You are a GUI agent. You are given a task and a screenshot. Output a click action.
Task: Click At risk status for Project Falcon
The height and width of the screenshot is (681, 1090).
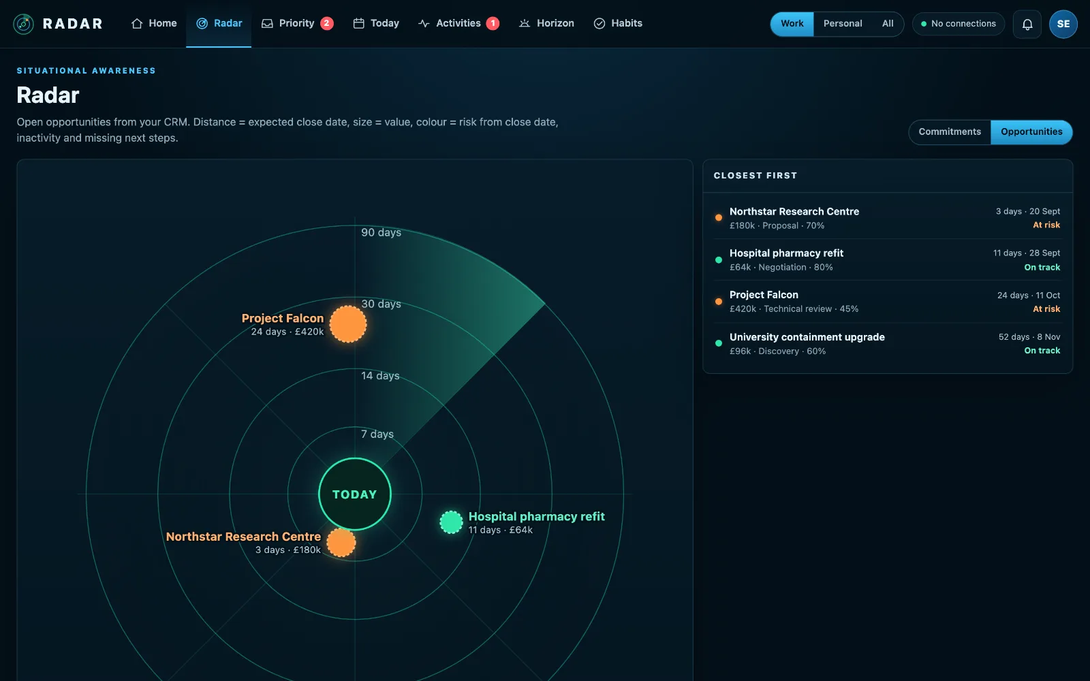(x=1046, y=309)
